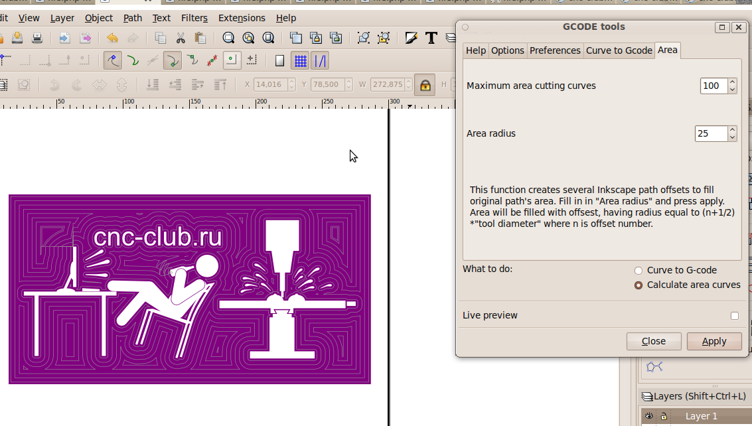Click the Import file icon
Image resolution: width=752 pixels, height=426 pixels.
pyautogui.click(x=64, y=38)
